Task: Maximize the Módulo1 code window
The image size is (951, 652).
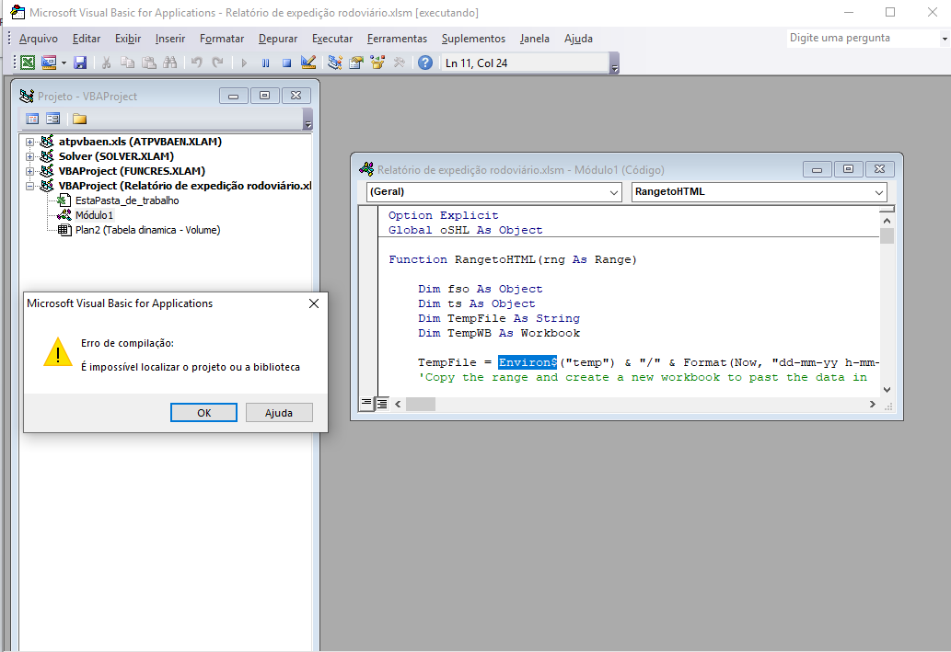Action: tap(849, 169)
